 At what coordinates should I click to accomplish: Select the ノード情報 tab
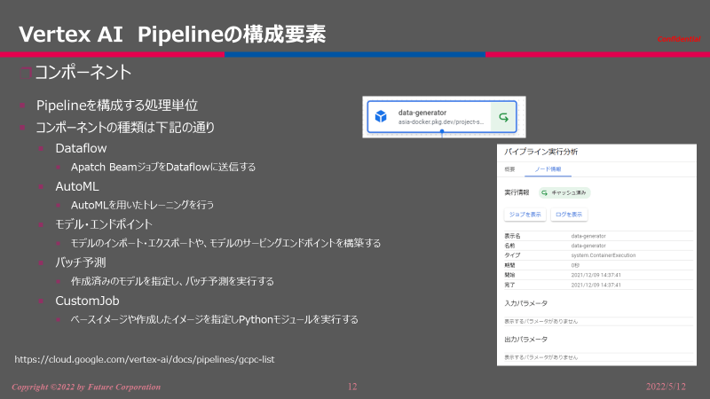pos(548,169)
